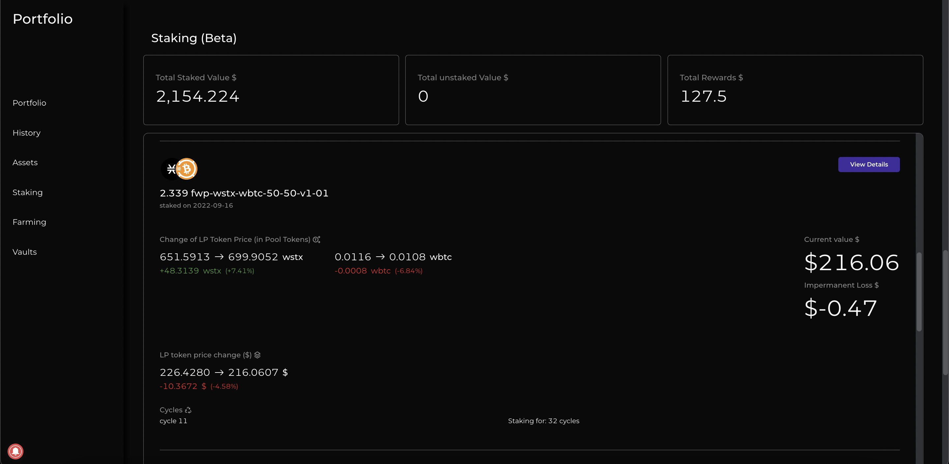Open the View Details button
The height and width of the screenshot is (464, 949).
[x=869, y=165]
